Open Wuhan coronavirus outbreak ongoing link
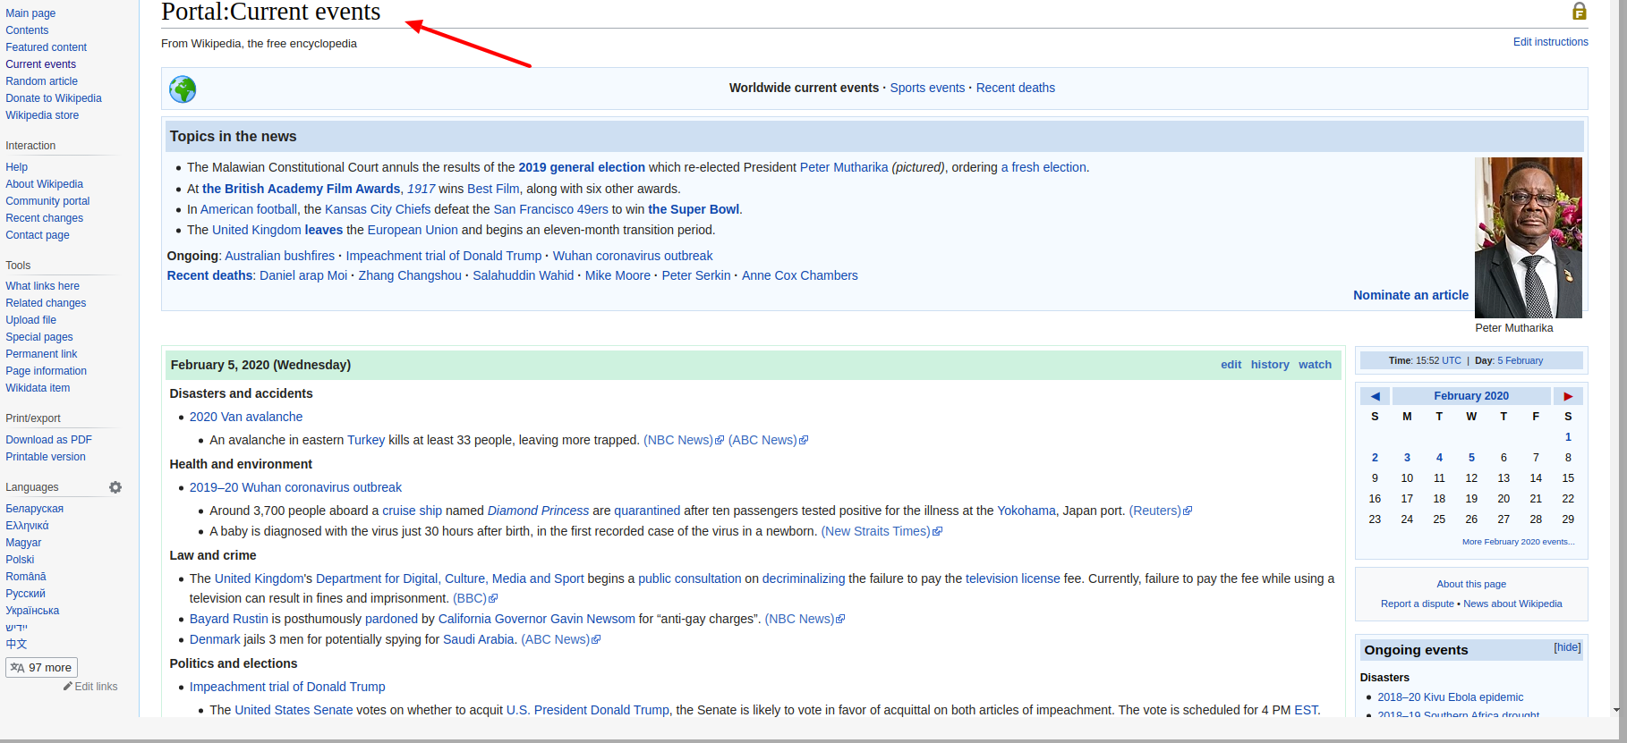The width and height of the screenshot is (1627, 743). pyautogui.click(x=633, y=256)
